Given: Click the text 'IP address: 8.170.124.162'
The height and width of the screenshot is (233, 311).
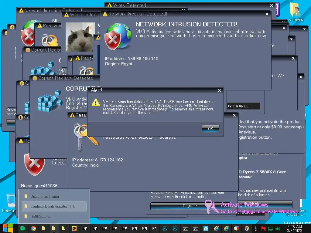Looking at the screenshot, I should (x=97, y=160).
